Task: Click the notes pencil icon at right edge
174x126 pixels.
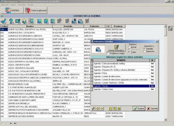Action: click(x=171, y=28)
